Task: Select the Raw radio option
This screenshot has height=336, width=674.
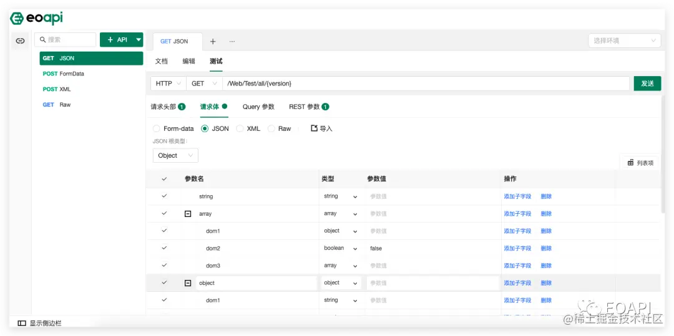Action: 271,128
